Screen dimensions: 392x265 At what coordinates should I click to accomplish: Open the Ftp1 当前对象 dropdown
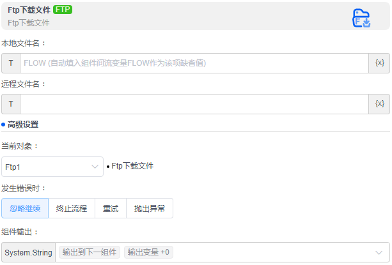tap(52, 167)
